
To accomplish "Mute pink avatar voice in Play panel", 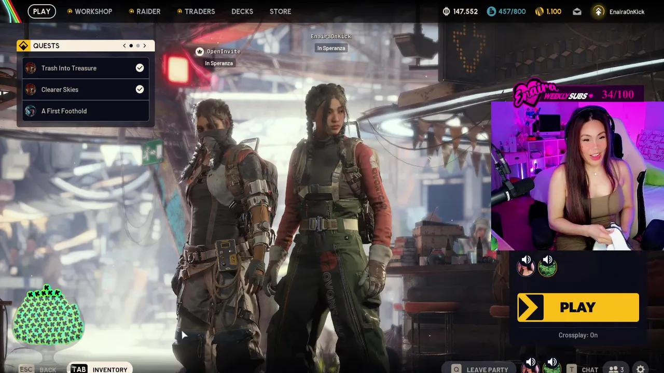I will (526, 260).
